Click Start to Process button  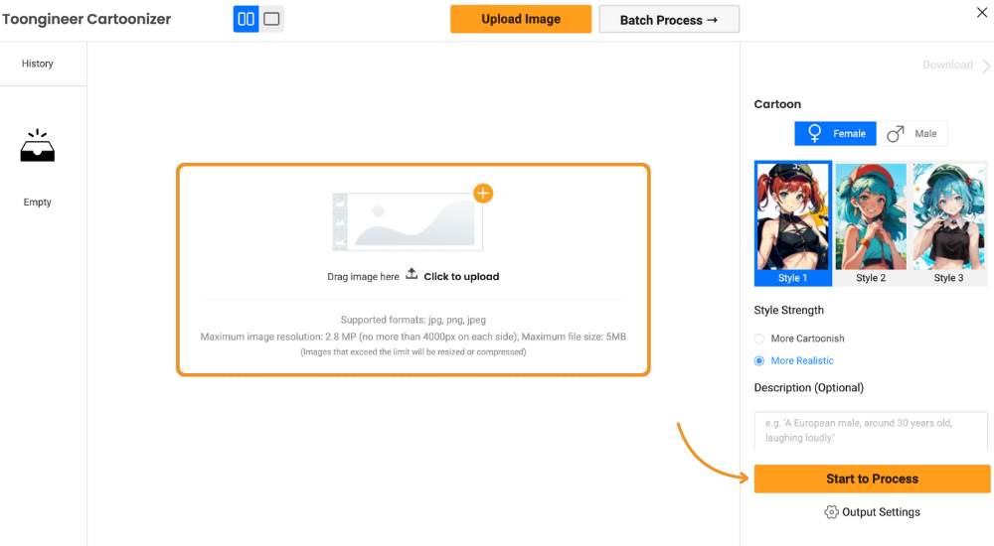click(x=872, y=478)
